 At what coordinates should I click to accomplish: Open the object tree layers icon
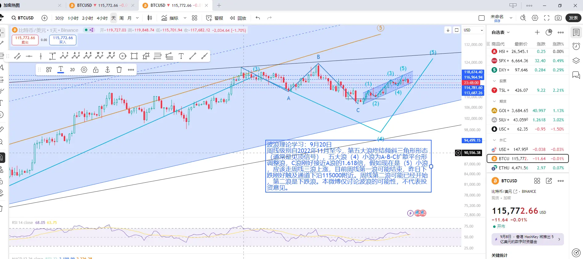(x=576, y=61)
